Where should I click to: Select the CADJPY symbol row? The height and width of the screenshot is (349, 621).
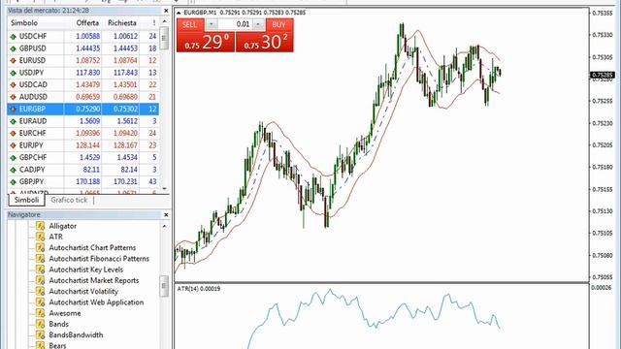(83, 170)
